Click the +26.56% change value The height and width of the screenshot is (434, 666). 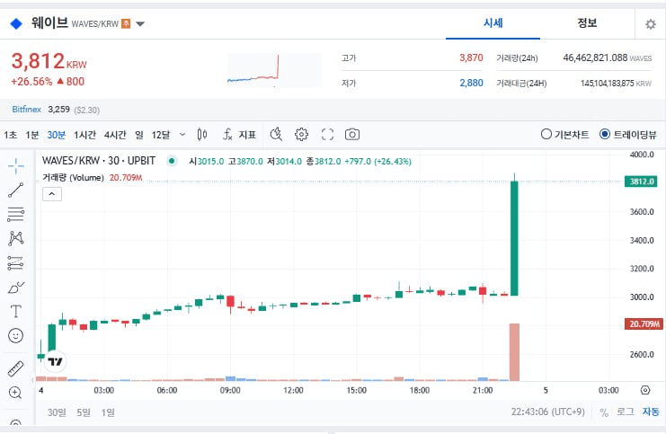tap(31, 82)
